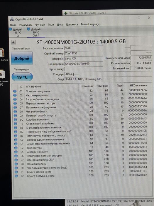
Task: Open the Файл menu
Action: coord(13,25)
